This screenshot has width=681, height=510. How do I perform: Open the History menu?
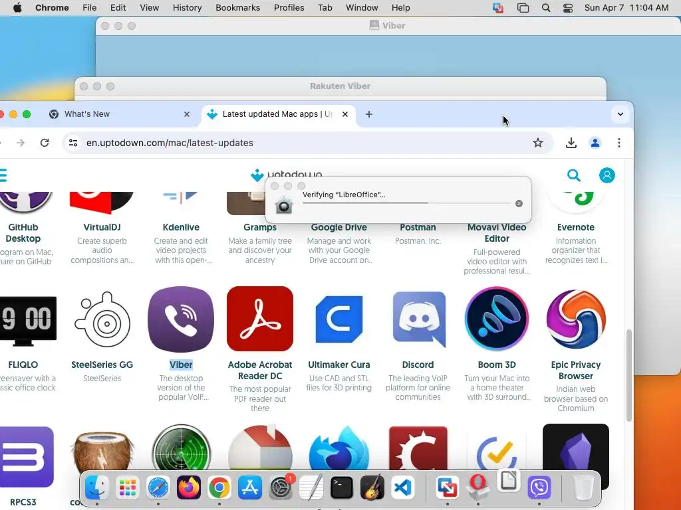[187, 8]
